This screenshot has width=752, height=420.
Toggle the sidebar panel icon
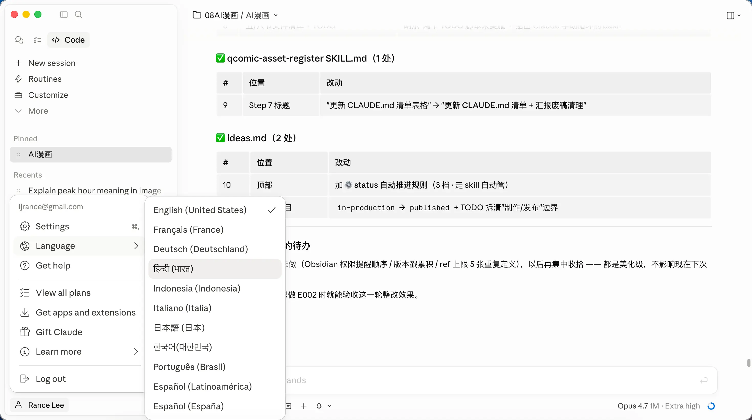(x=64, y=15)
